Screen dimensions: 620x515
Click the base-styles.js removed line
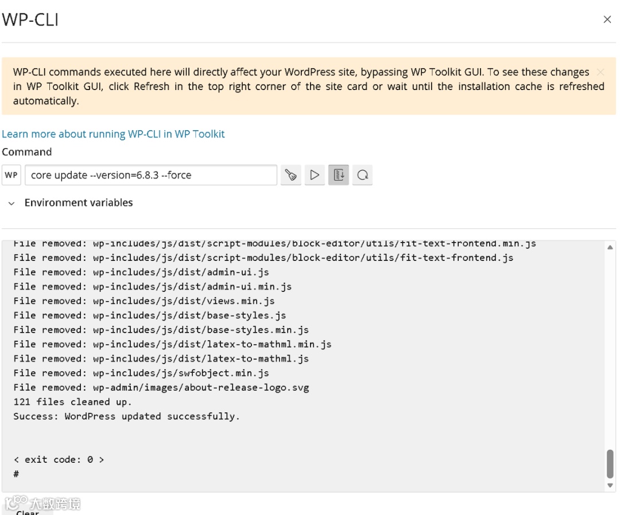tap(150, 315)
